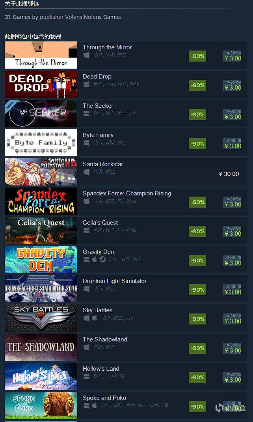Screen dimensions: 253x422
Task: Open the Dead Drop game banner image
Action: point(41,84)
